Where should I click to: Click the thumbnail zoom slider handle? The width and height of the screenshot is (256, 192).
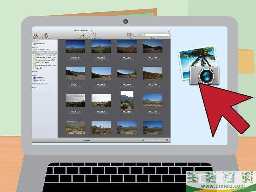point(155,140)
